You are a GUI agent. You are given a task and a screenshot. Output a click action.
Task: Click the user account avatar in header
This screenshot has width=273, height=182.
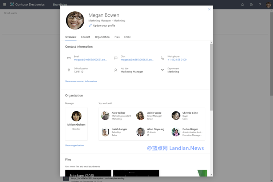268,5
